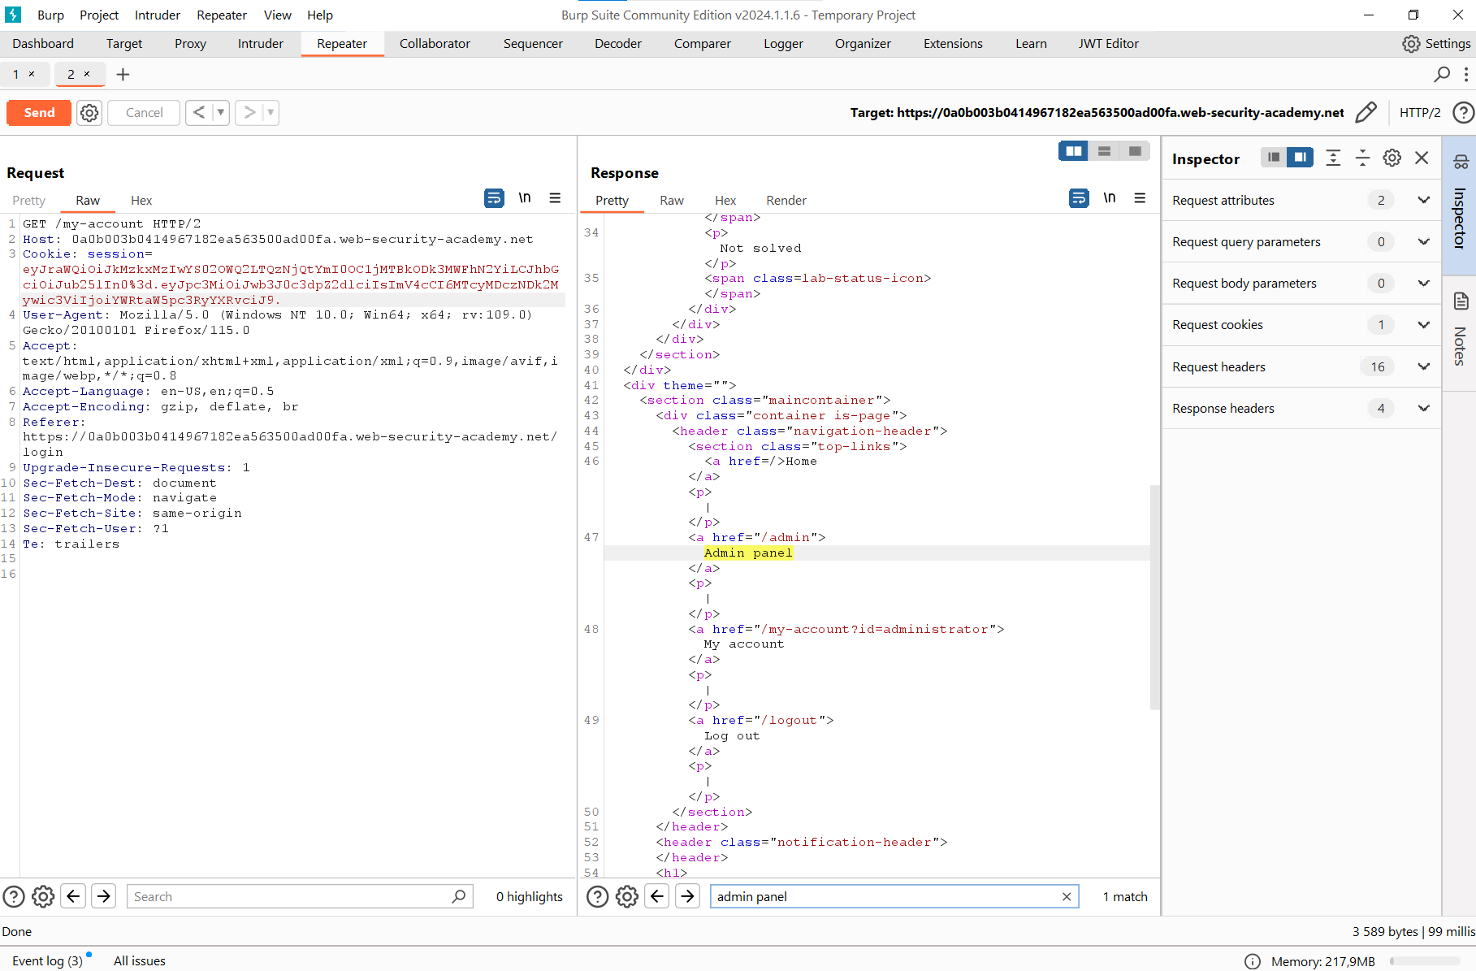This screenshot has height=971, width=1476.
Task: Close the Inspector panel
Action: [1422, 158]
